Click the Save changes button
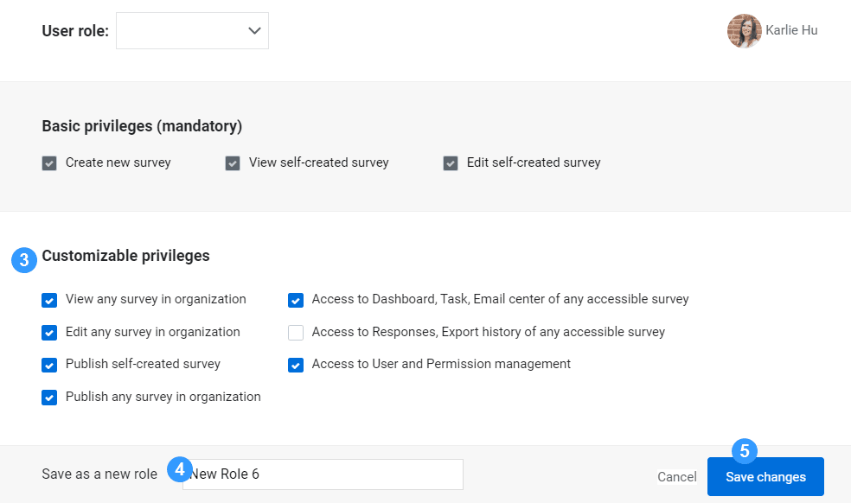Screen dimensions: 851x503 (765, 476)
